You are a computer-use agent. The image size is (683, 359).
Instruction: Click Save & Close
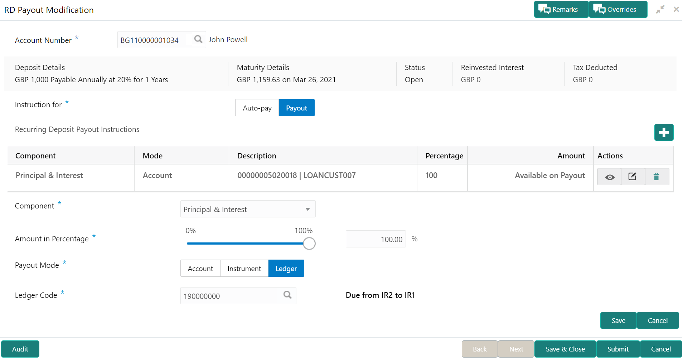pyautogui.click(x=565, y=349)
